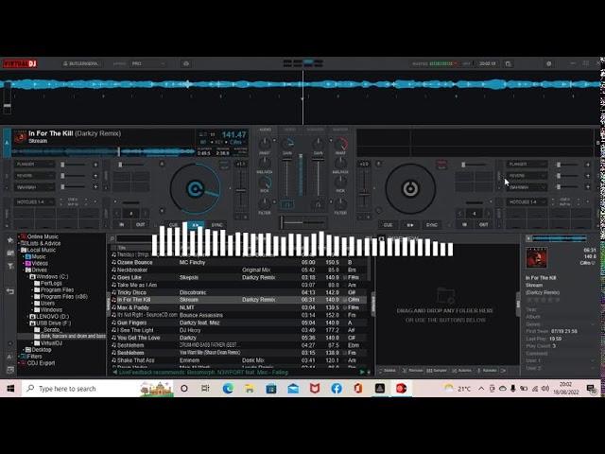The image size is (605, 454).
Task: Select track Shake That Ass by Eminem
Action: (x=239, y=360)
